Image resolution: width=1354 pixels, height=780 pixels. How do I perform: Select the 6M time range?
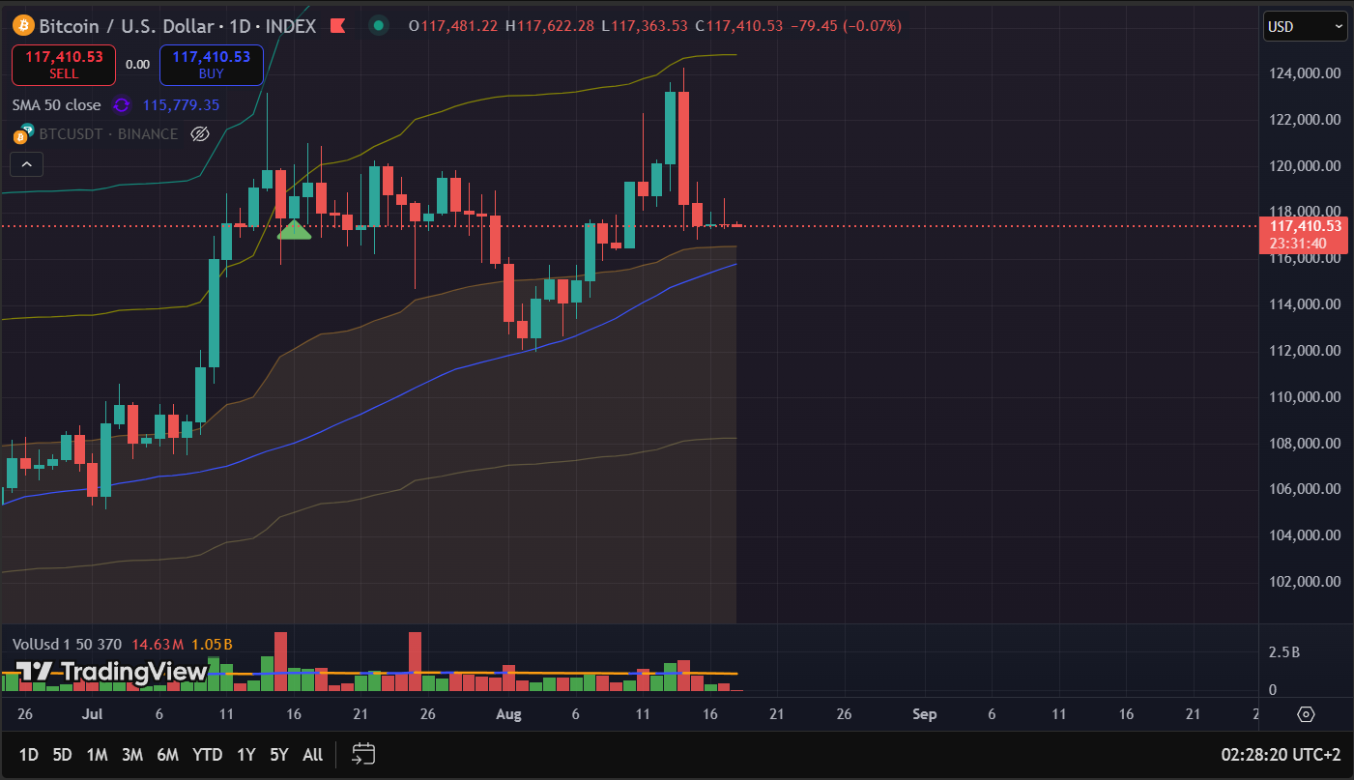click(x=167, y=754)
